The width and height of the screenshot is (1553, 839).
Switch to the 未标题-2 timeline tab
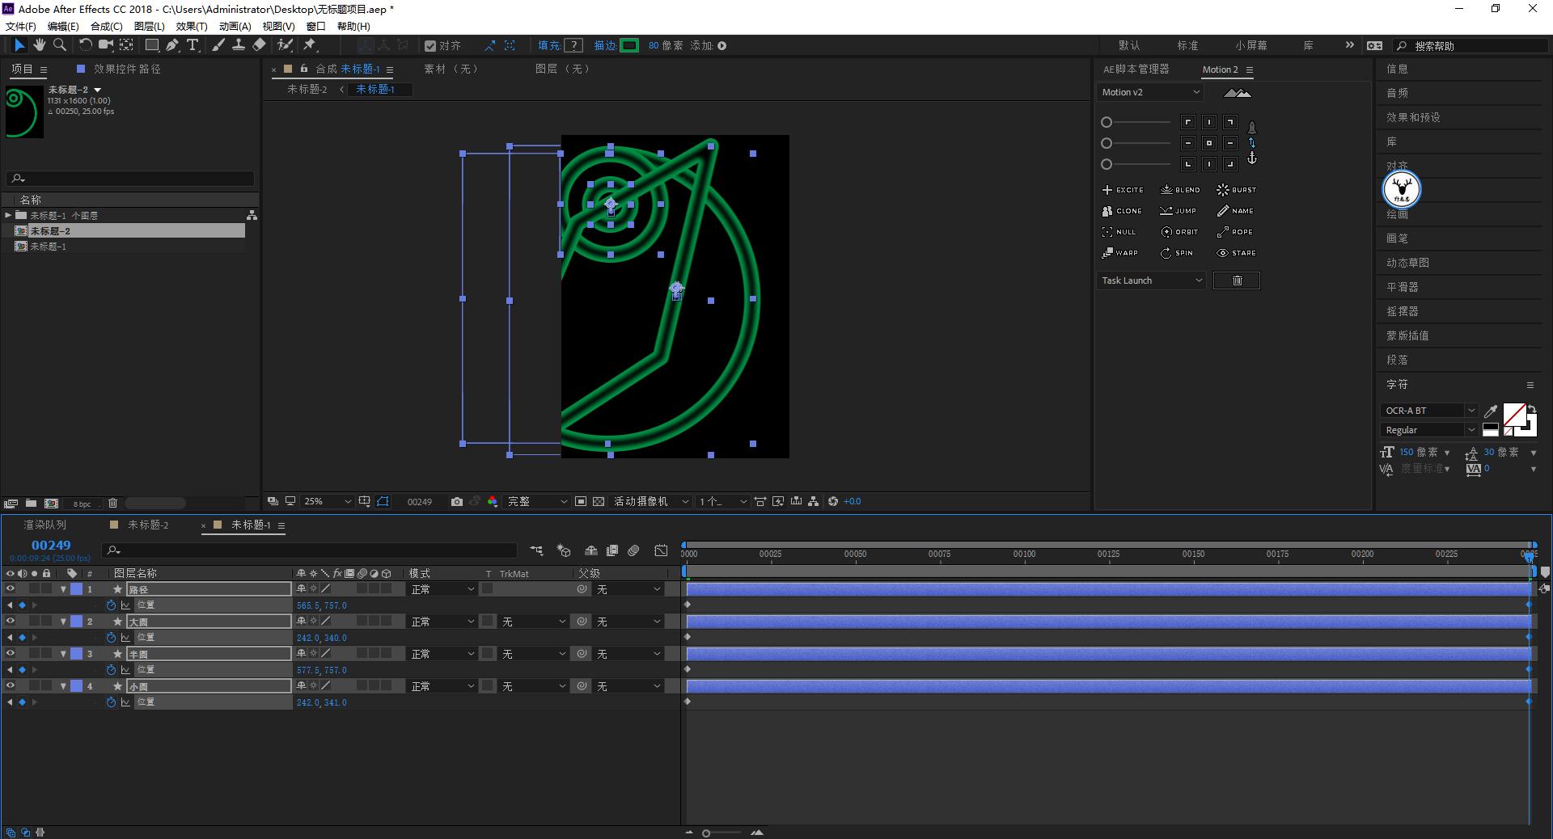click(x=148, y=525)
